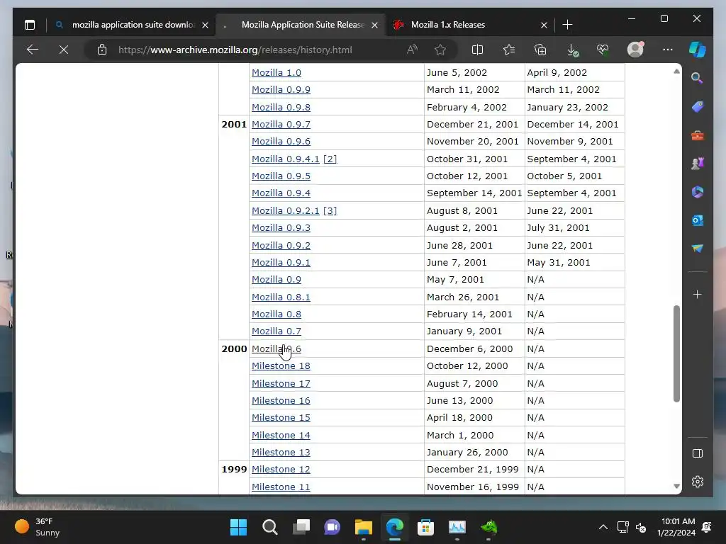Open sidebar settings gear

[x=698, y=482]
